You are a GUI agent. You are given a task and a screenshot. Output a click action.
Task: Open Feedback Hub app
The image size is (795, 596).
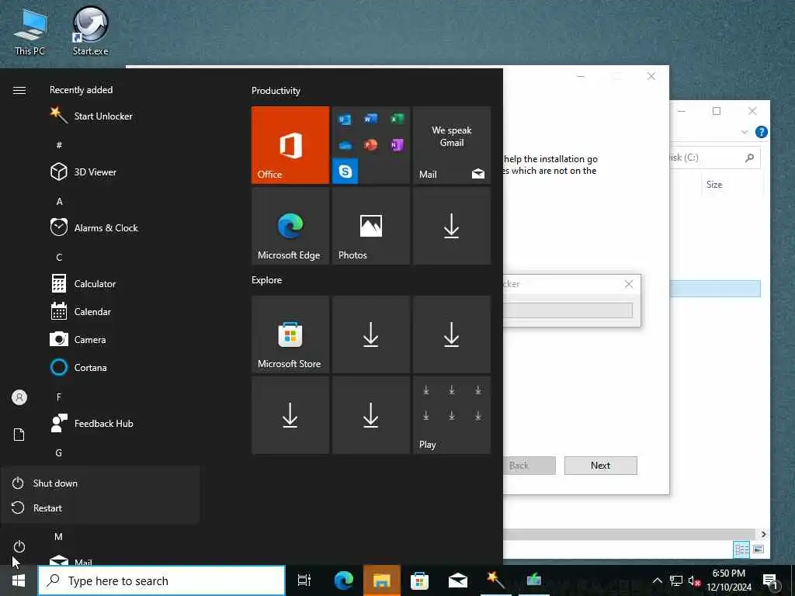(x=92, y=423)
